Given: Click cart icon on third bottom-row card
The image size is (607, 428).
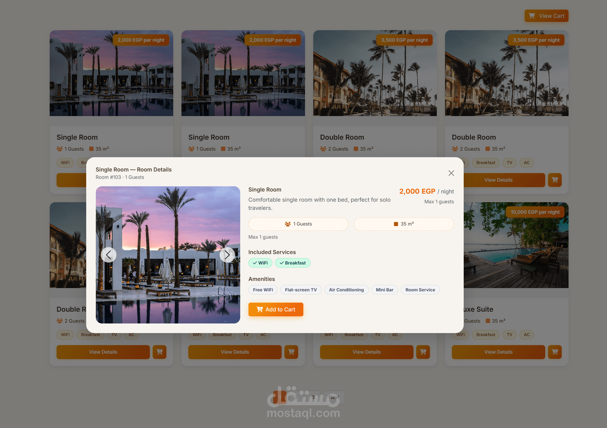Looking at the screenshot, I should pos(423,352).
